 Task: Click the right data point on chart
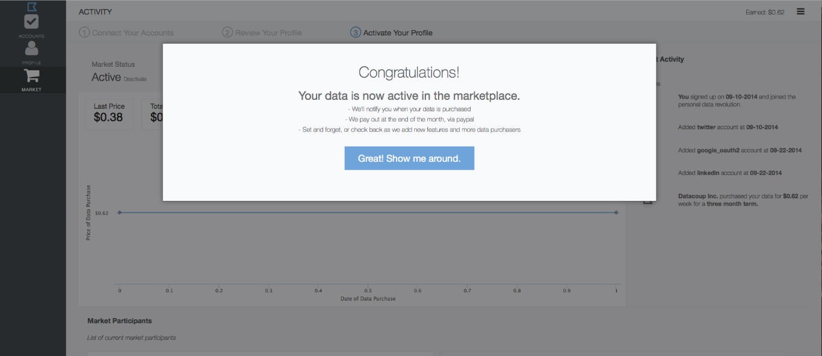(616, 212)
